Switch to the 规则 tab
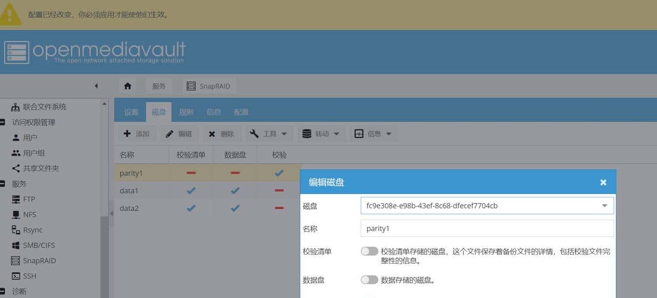 coord(186,112)
